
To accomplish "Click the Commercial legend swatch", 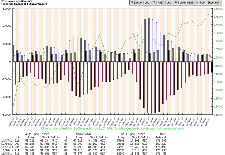I will click(176, 2).
